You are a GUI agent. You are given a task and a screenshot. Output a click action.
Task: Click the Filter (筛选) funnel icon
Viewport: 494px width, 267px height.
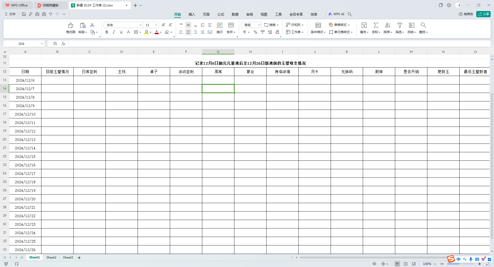click(400, 25)
